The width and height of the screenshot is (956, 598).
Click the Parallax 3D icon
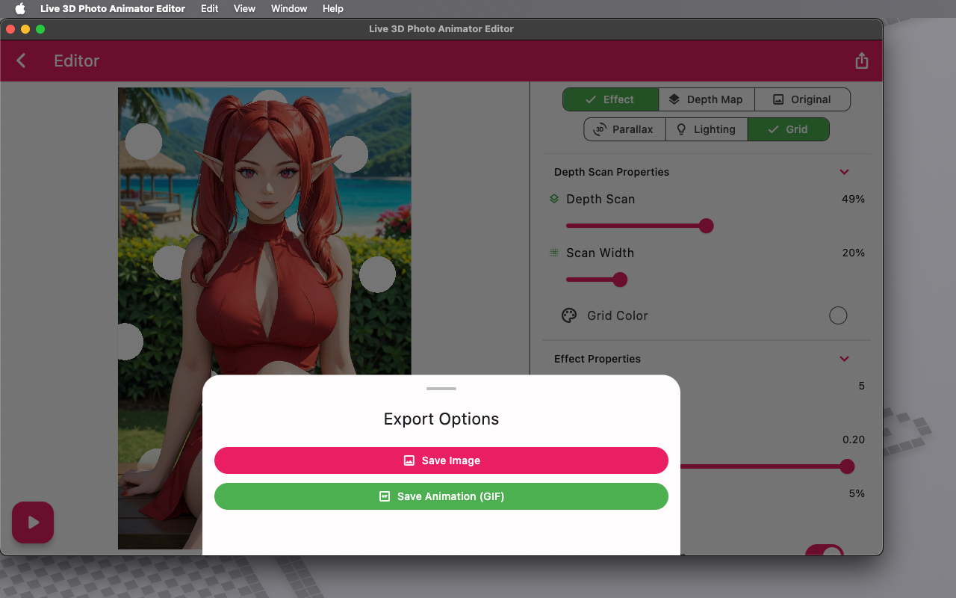coord(599,129)
